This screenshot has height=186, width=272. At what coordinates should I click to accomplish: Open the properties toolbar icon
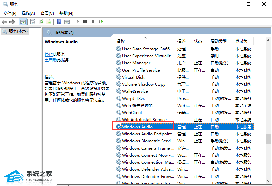(x=33, y=22)
